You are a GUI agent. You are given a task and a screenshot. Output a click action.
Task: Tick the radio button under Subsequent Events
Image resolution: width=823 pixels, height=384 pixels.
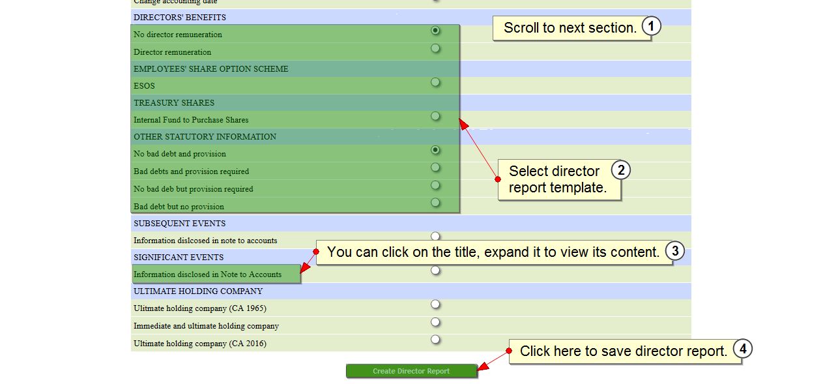point(435,236)
